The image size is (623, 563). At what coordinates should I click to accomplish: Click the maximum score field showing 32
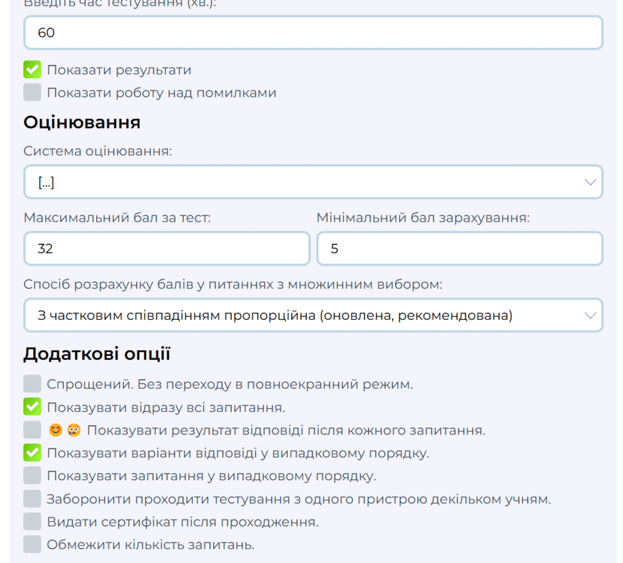coord(167,248)
